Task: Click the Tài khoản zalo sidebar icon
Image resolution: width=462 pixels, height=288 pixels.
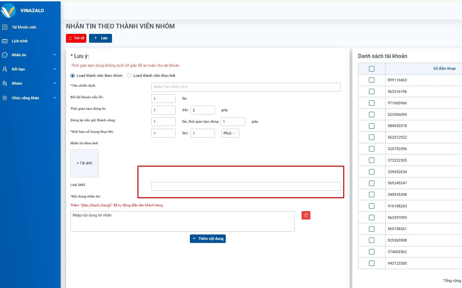Action: coord(5,27)
